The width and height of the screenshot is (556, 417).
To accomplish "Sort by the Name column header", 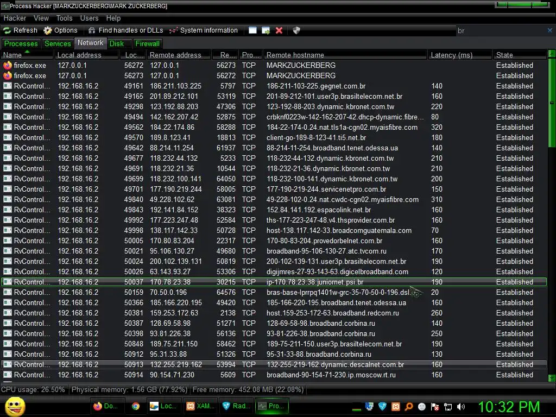I will 27,55.
